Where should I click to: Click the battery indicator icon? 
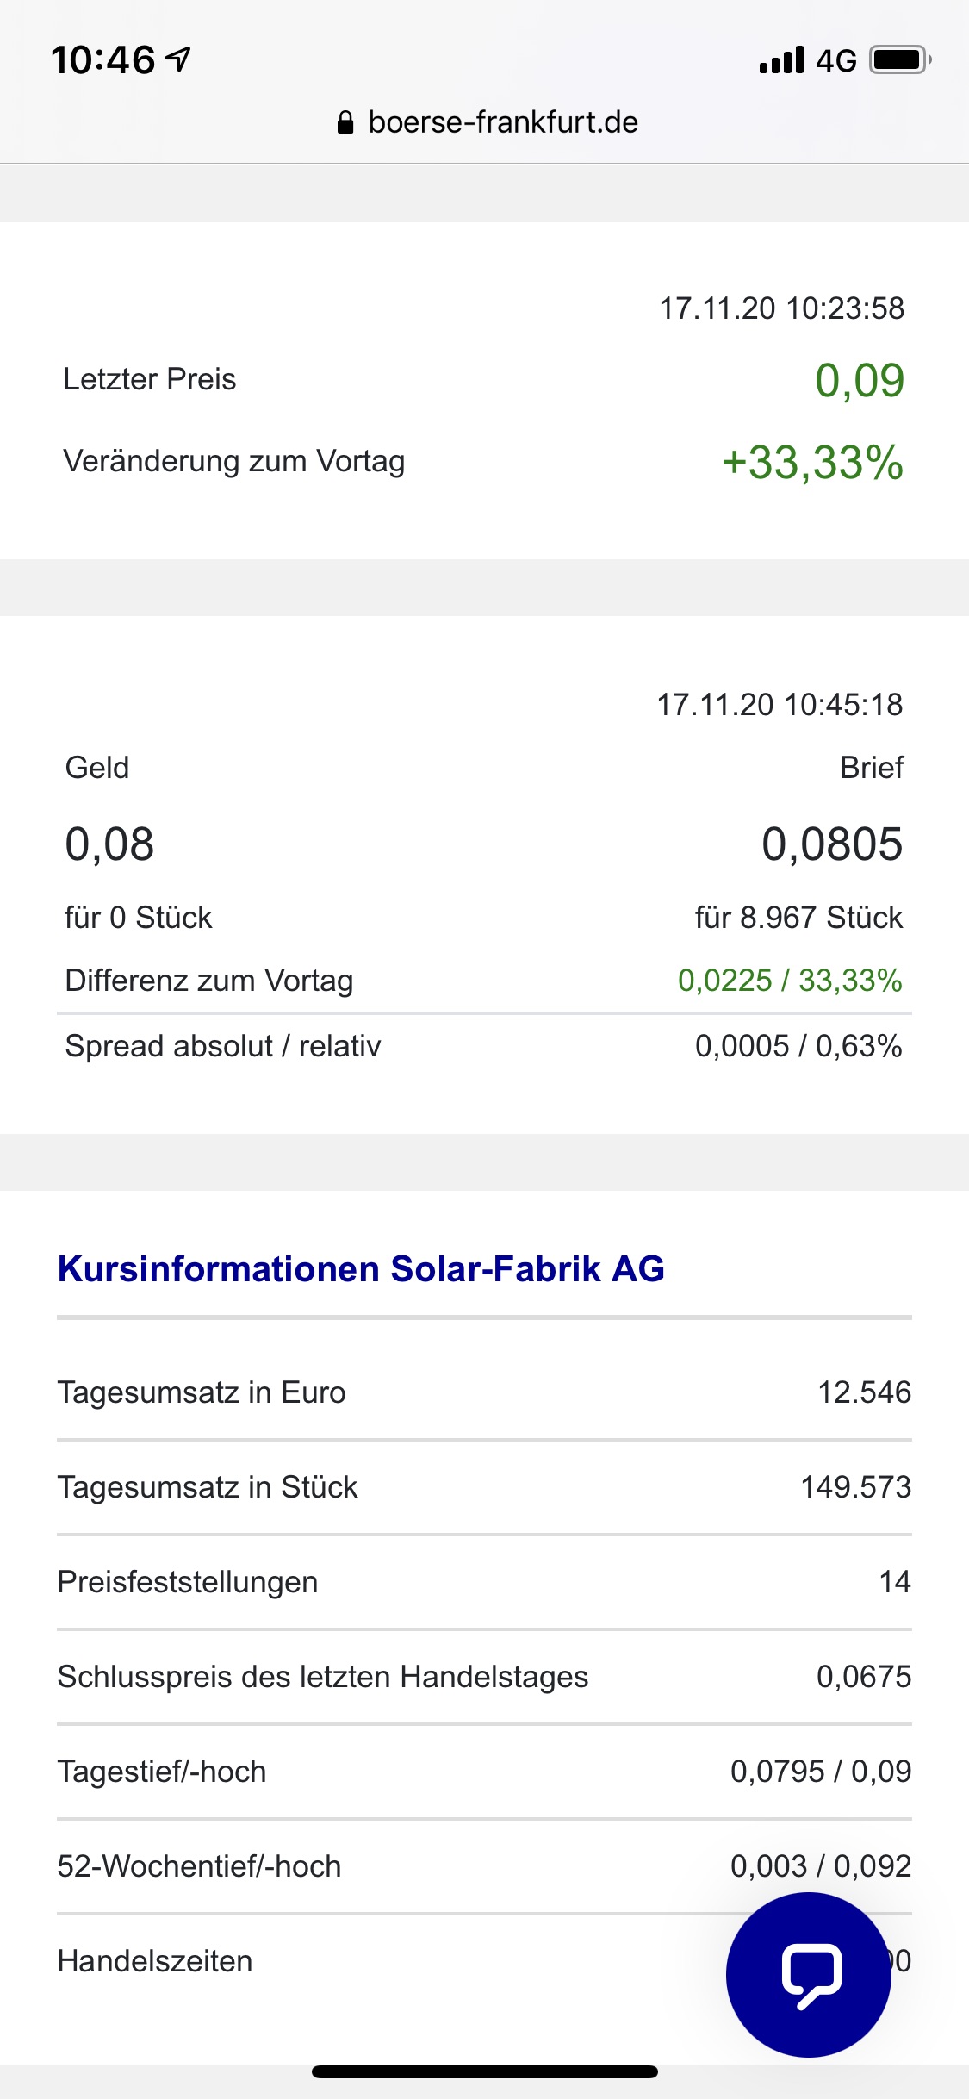(x=896, y=59)
